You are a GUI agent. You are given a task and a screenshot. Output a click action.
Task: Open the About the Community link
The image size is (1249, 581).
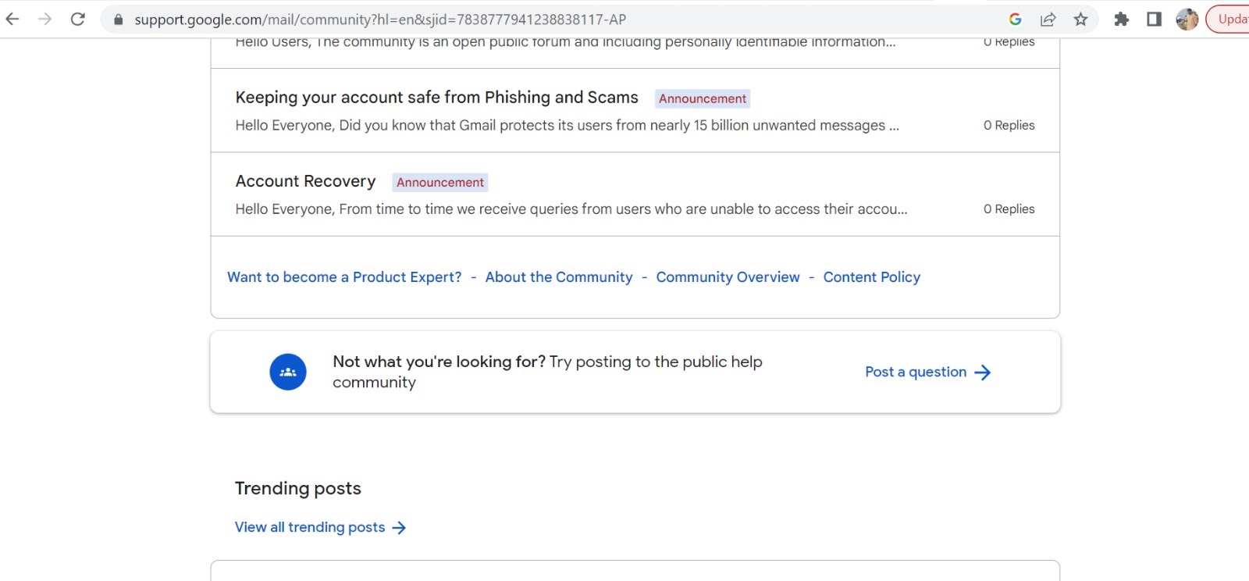(559, 277)
